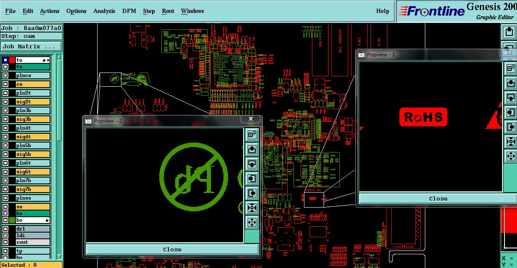Open the Step menu
This screenshot has height=268, width=517.
point(149,11)
